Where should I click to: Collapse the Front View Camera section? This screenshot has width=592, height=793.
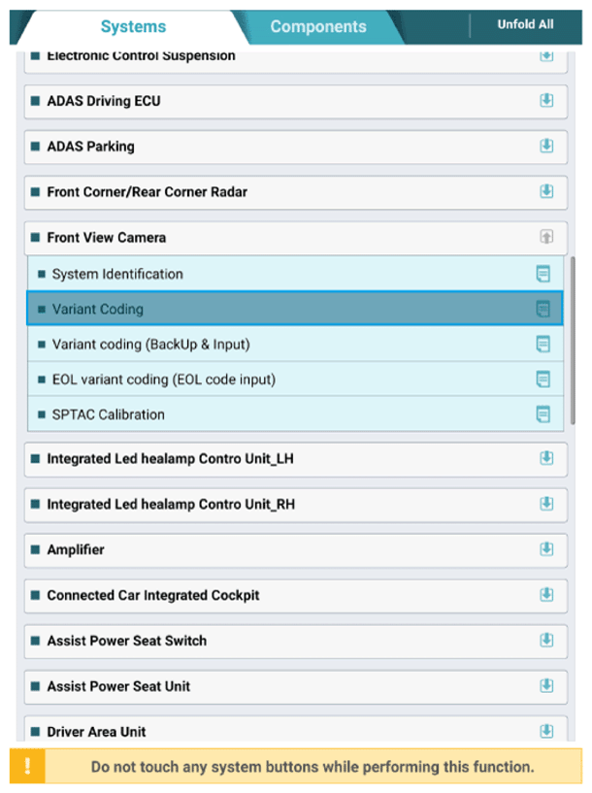click(x=546, y=237)
